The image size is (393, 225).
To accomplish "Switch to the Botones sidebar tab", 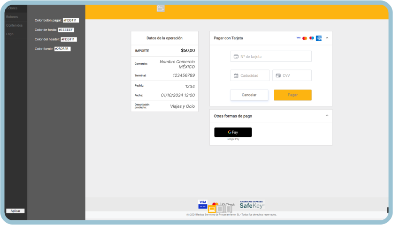I will 12,17.
